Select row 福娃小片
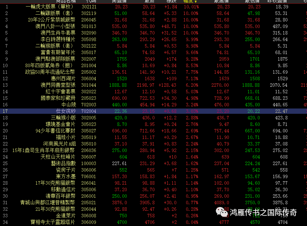This screenshot has width=307, height=226. (x=153, y=137)
